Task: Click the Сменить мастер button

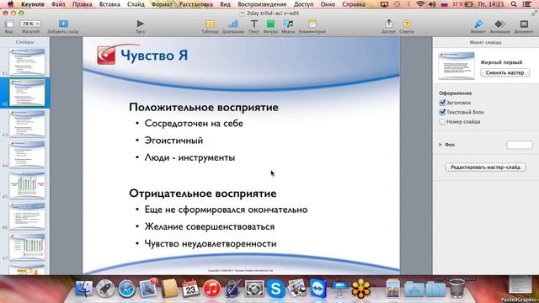Action: [x=505, y=73]
